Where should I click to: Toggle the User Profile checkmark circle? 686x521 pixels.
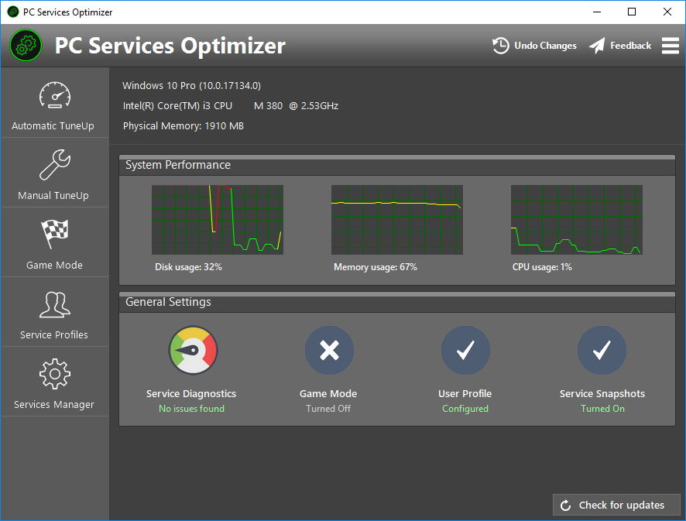pyautogui.click(x=465, y=350)
